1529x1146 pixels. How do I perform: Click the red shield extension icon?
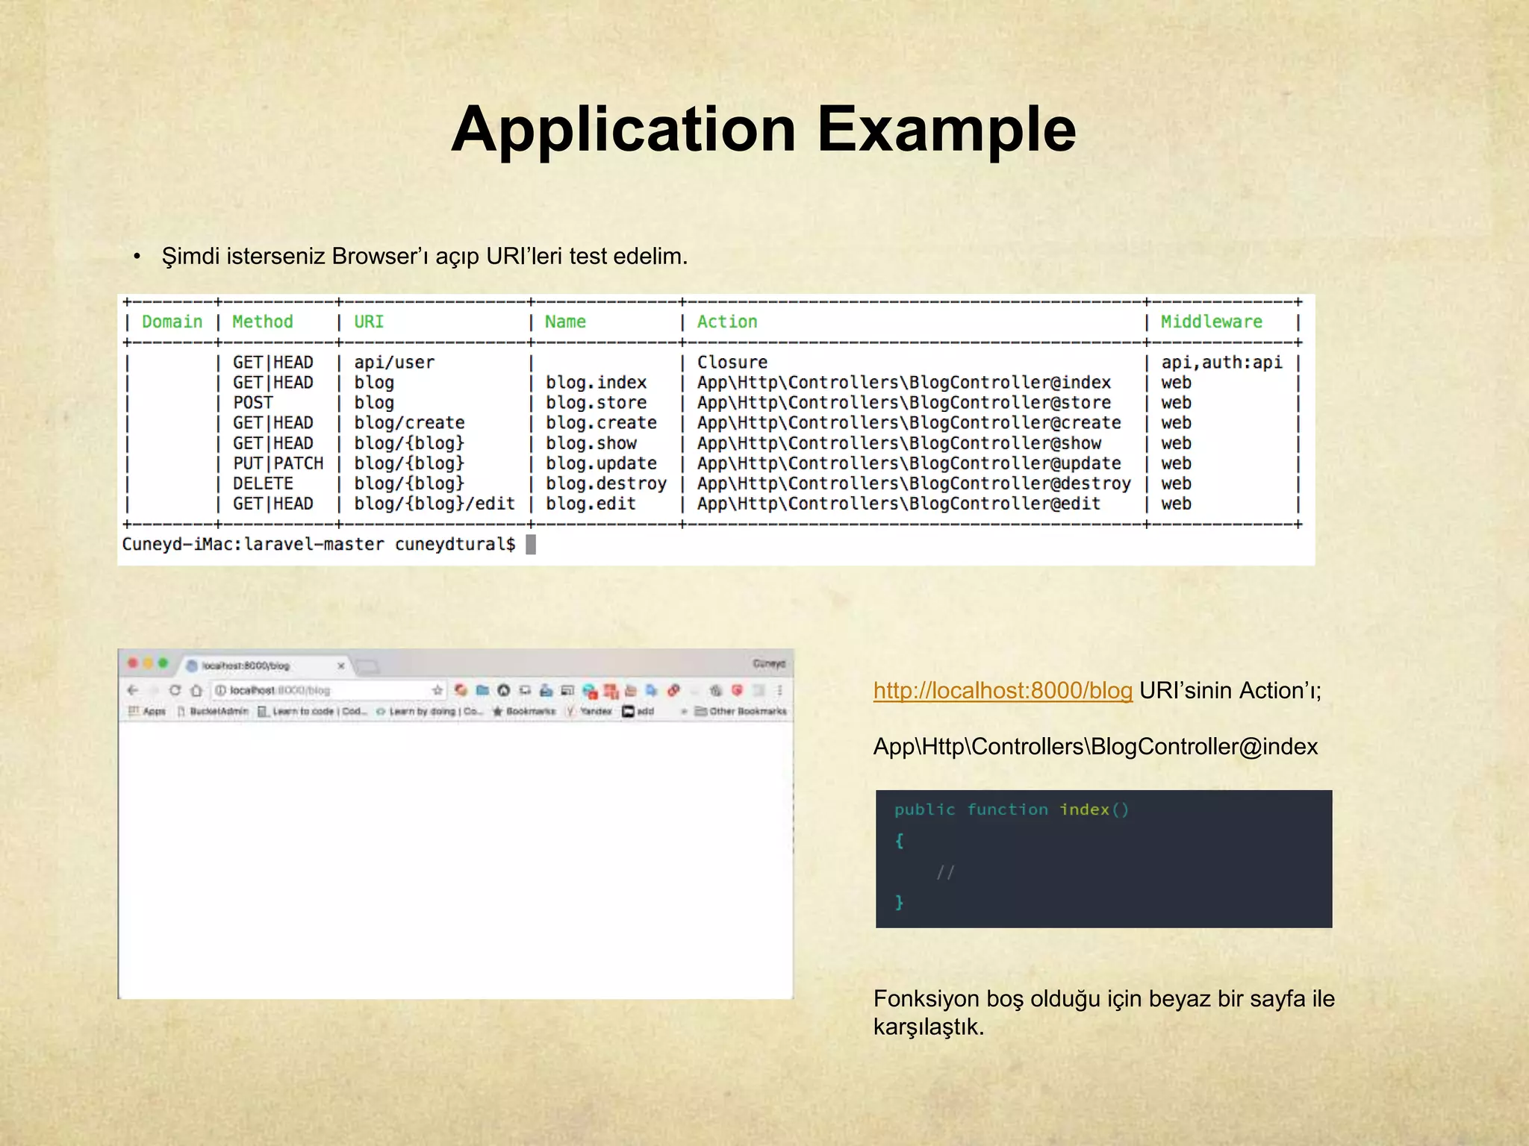[x=737, y=690]
